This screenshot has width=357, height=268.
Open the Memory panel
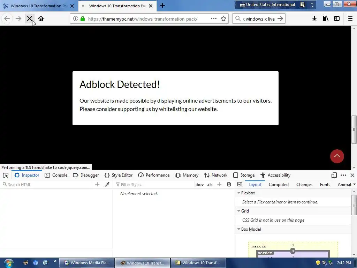(187, 175)
